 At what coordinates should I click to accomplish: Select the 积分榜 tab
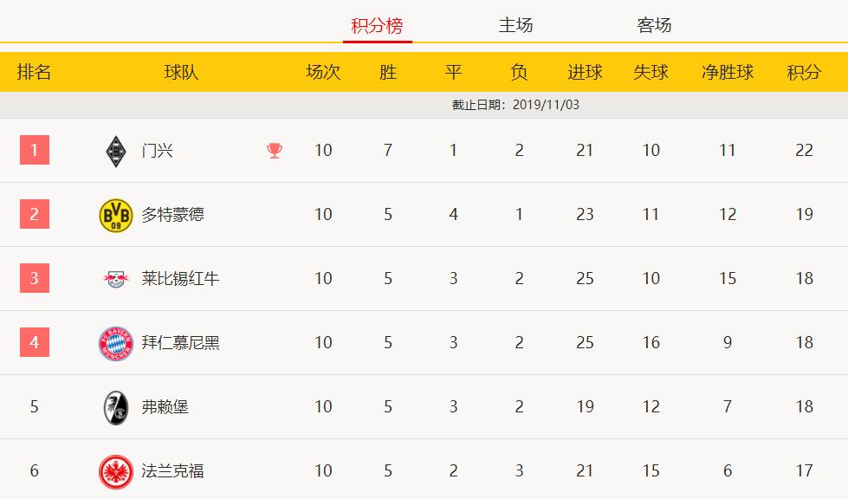pyautogui.click(x=377, y=25)
